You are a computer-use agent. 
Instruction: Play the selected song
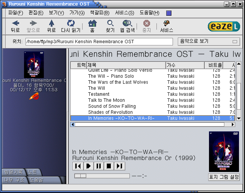tap(88, 166)
